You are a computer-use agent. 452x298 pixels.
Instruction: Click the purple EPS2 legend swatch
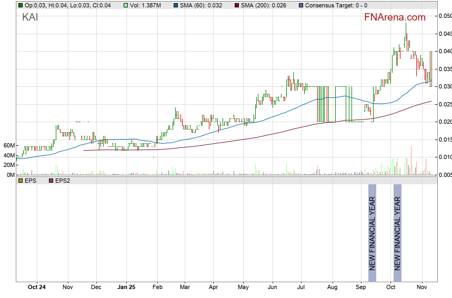51,180
